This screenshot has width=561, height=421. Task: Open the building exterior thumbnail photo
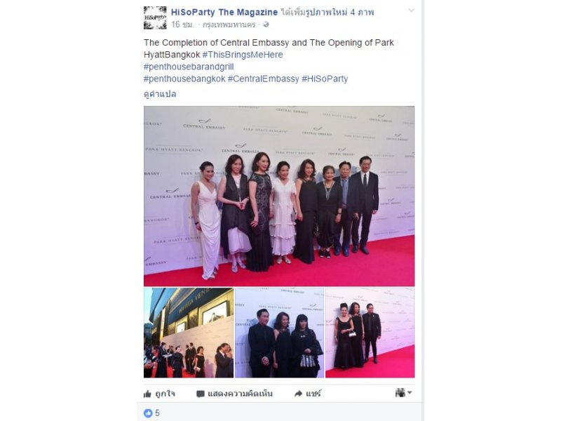point(189,333)
